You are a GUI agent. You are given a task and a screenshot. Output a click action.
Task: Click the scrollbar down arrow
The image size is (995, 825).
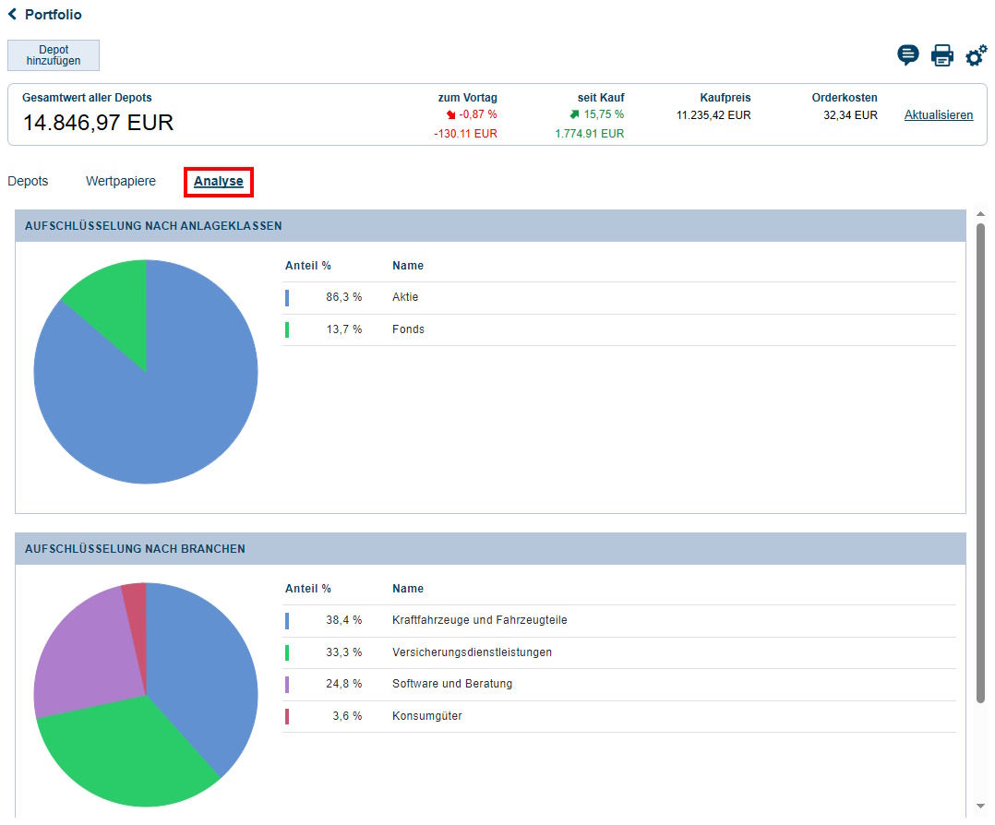(x=980, y=805)
